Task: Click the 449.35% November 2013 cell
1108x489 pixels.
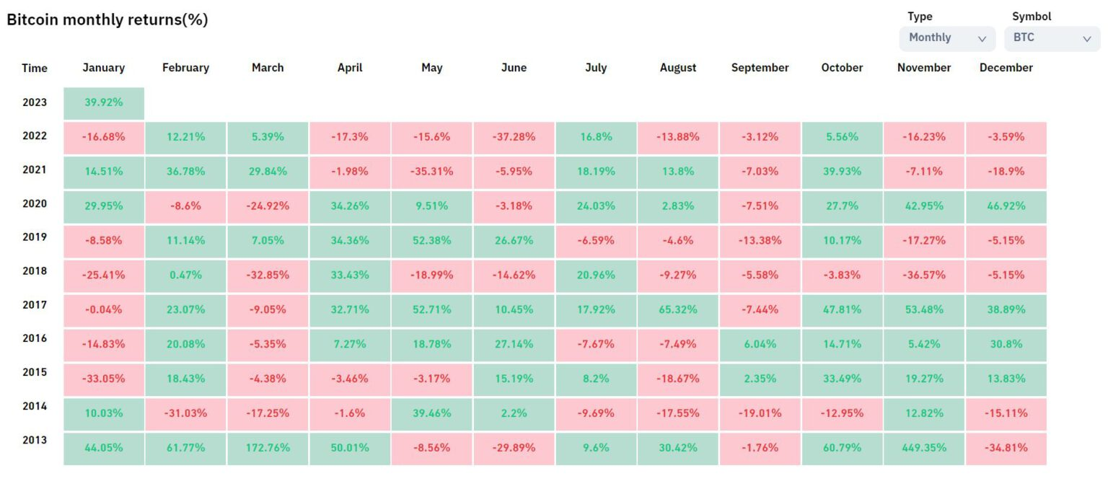Action: coord(924,448)
